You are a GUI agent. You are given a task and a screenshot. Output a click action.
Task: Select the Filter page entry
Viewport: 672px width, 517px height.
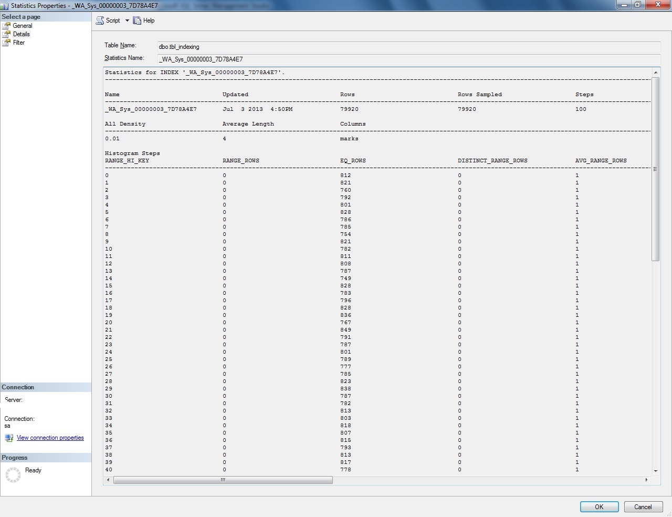pyautogui.click(x=18, y=43)
